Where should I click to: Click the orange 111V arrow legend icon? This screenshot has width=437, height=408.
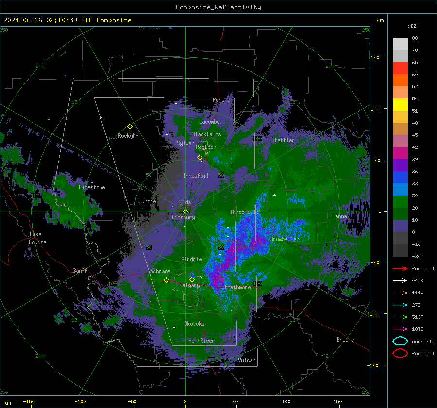pyautogui.click(x=400, y=293)
